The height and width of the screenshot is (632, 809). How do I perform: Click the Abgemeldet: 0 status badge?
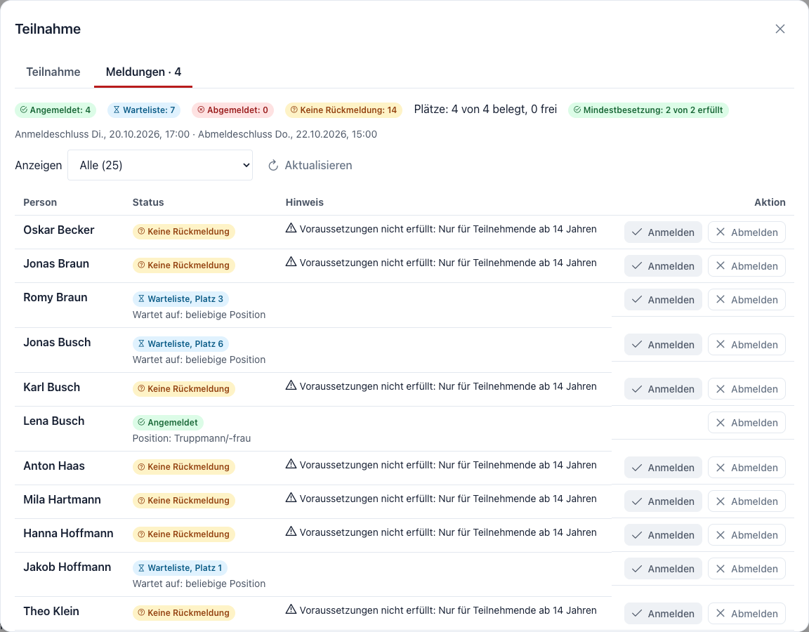(x=232, y=110)
